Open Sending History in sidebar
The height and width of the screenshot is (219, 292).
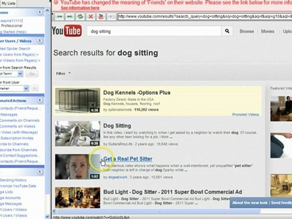point(13,180)
